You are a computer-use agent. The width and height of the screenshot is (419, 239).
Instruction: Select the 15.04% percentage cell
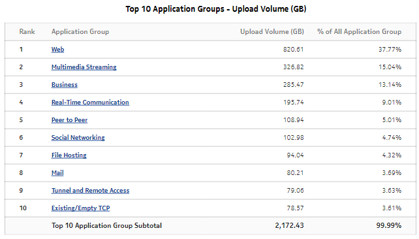(x=390, y=67)
